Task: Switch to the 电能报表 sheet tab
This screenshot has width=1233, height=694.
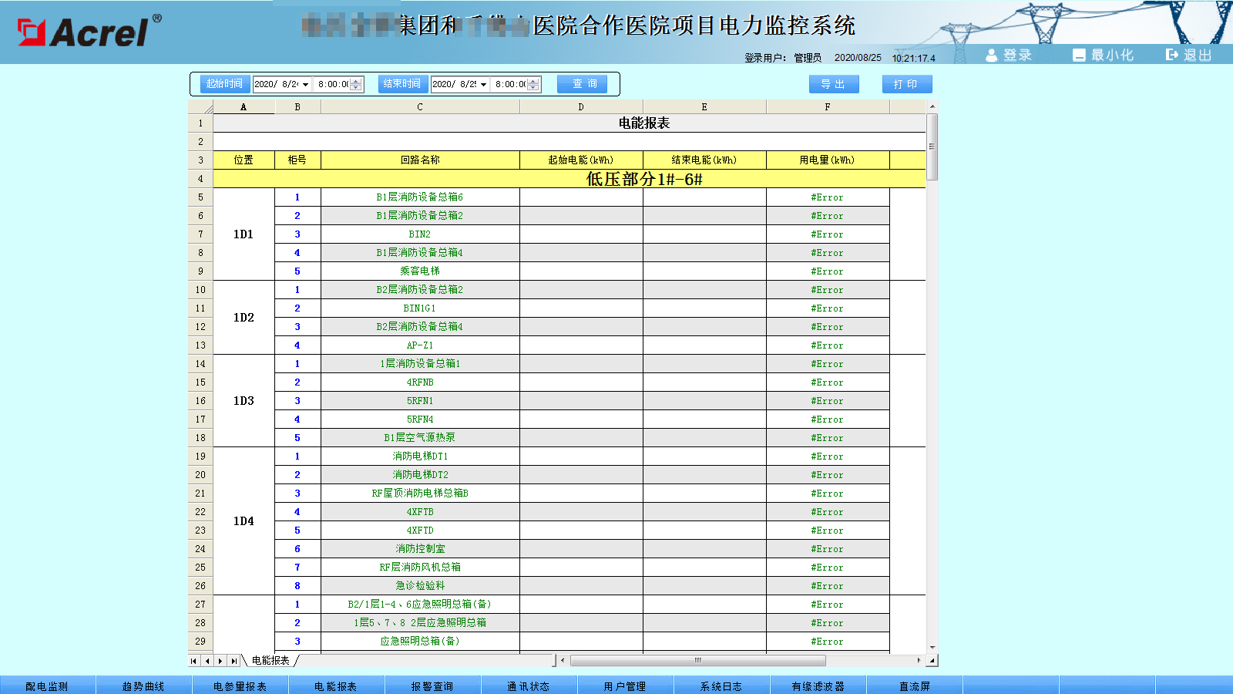Action: [x=270, y=661]
